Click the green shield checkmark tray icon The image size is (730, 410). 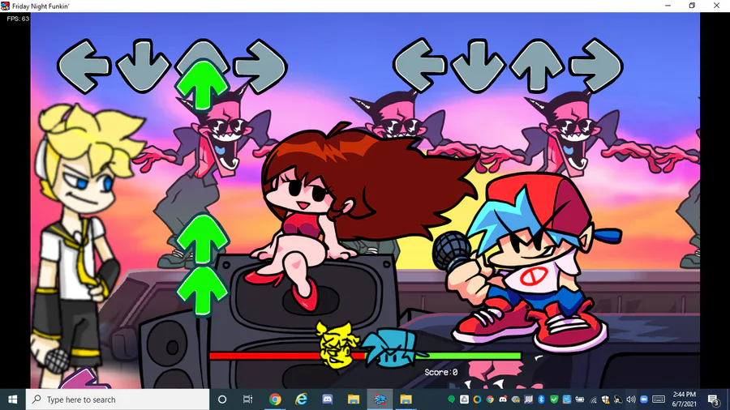point(554,399)
